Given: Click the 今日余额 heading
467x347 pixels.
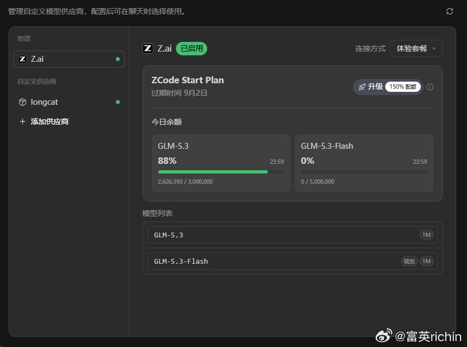Looking at the screenshot, I should point(166,122).
